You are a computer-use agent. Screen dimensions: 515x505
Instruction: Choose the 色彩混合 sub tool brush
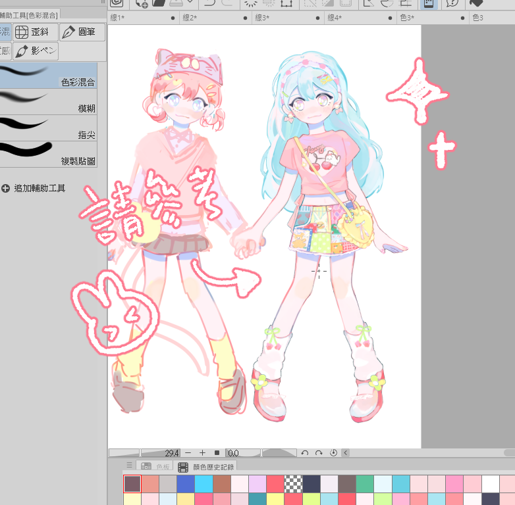(x=48, y=76)
